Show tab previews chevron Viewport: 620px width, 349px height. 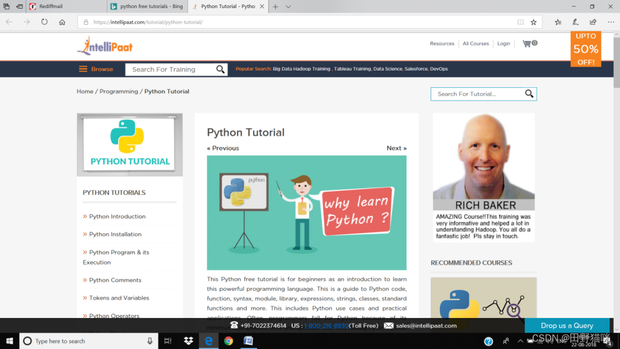point(288,7)
